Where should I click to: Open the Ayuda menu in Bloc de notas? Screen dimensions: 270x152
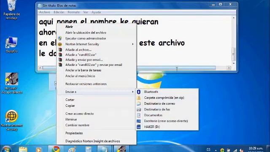(x=96, y=12)
